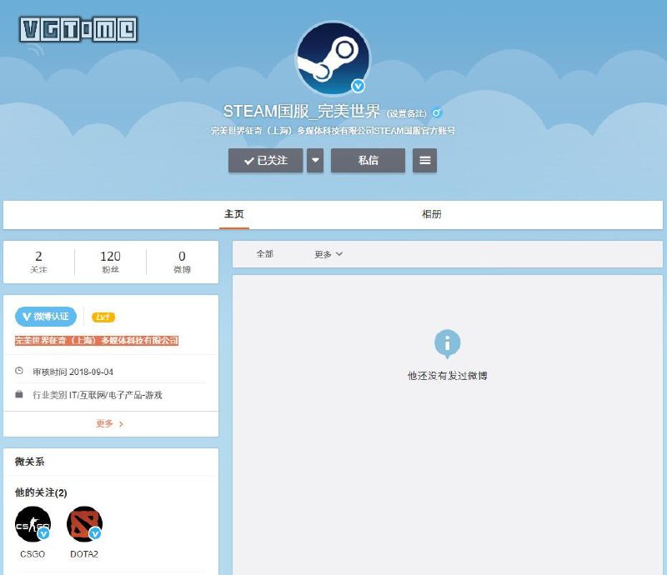Viewport: 667px width, 575px height.
Task: Select the 全部 filter tab
Action: [264, 254]
